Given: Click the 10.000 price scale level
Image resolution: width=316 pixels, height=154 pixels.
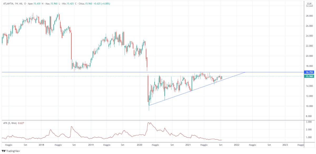Looking at the screenshot, I should (x=309, y=106).
